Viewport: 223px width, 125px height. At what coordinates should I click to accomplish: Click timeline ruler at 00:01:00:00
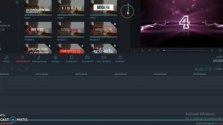pos(42,74)
